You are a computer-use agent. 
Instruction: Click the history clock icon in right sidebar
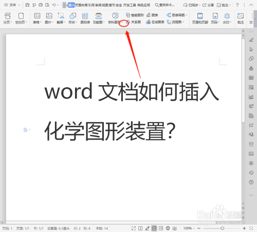click(251, 172)
